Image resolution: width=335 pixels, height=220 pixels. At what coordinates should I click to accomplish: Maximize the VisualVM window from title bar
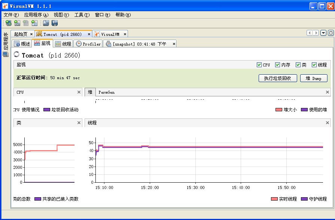click(x=322, y=6)
